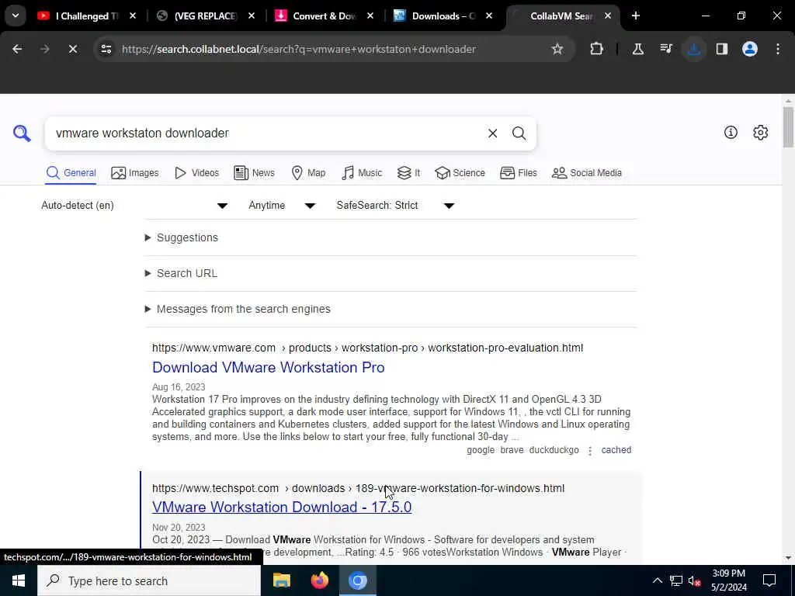
Task: Toggle the side panel icon
Action: (x=722, y=49)
